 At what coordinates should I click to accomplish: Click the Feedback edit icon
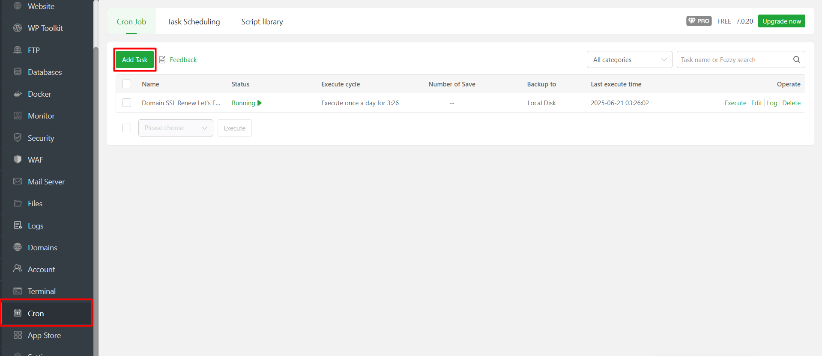[162, 60]
